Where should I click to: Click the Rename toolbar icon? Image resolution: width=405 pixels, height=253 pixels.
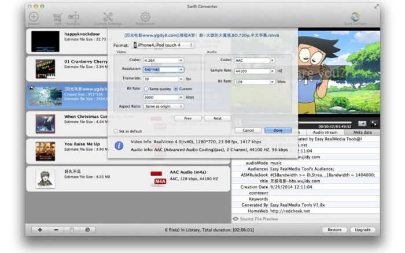[x=73, y=17]
